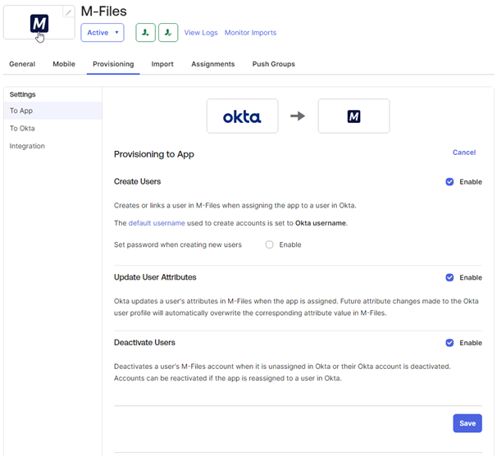Save provisioning settings

tap(467, 423)
